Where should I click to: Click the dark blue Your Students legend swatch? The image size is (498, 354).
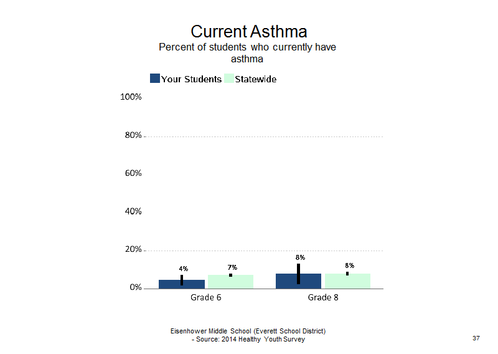(x=154, y=79)
